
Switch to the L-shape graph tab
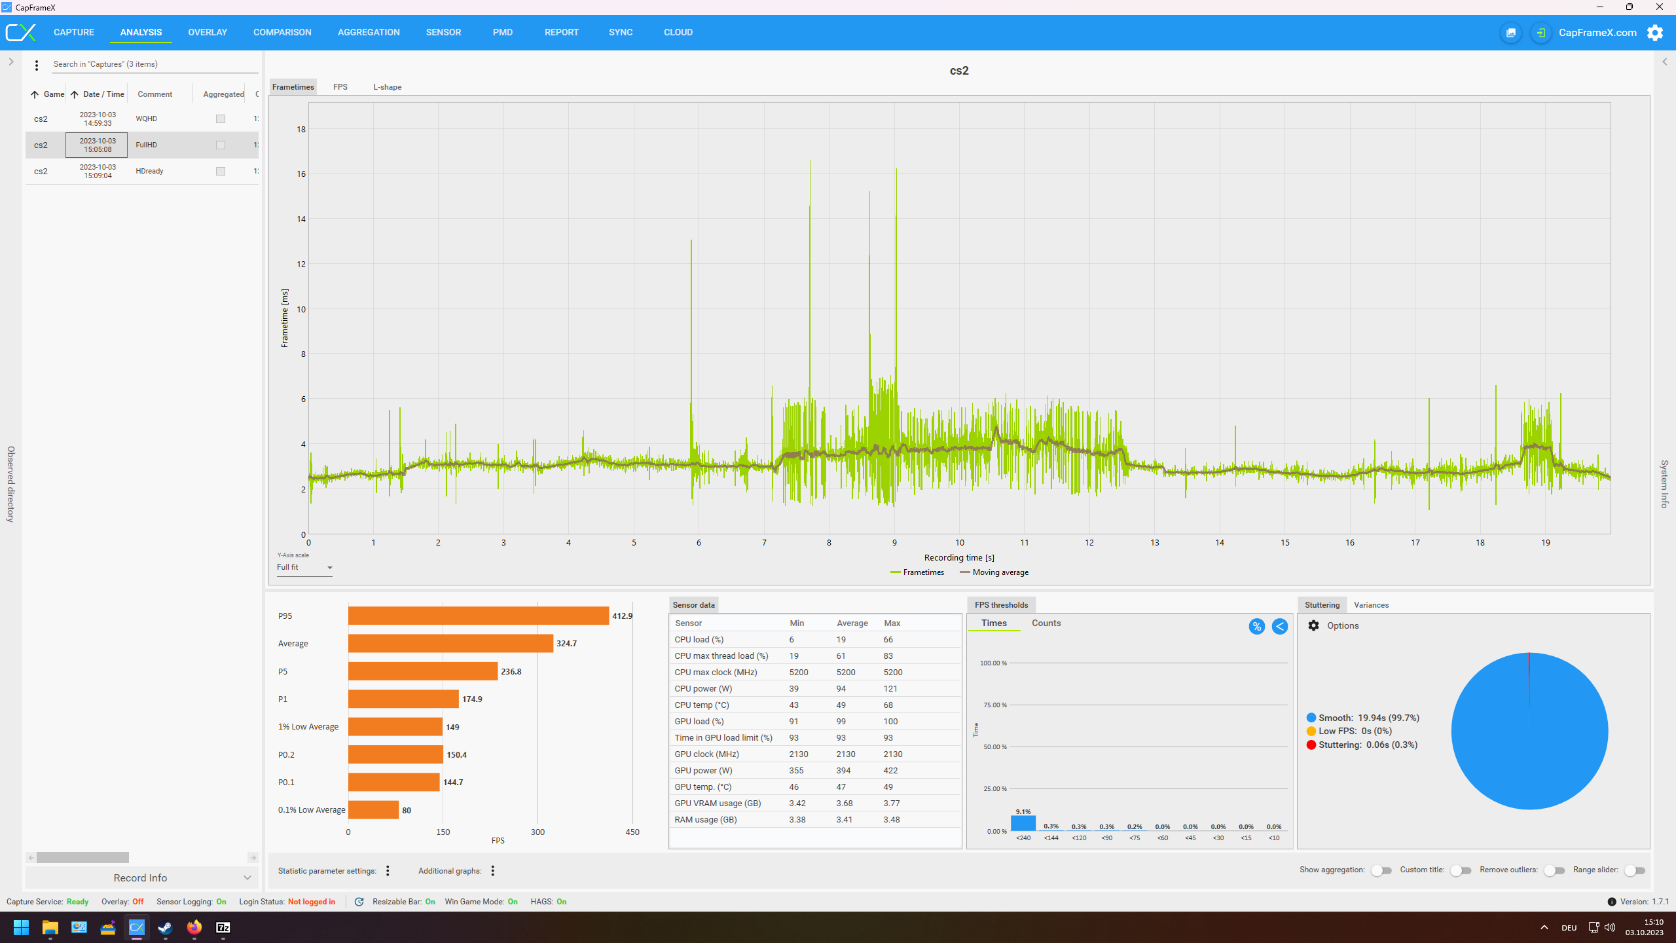387,87
